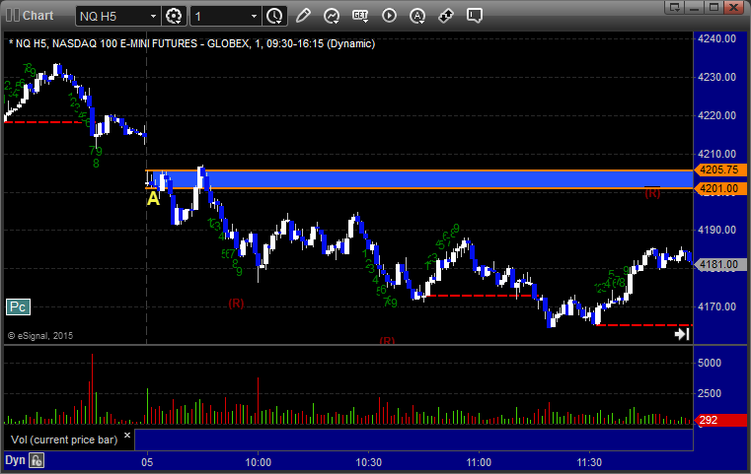Close the Vol current price bar panel
751x474 pixels.
click(x=127, y=436)
